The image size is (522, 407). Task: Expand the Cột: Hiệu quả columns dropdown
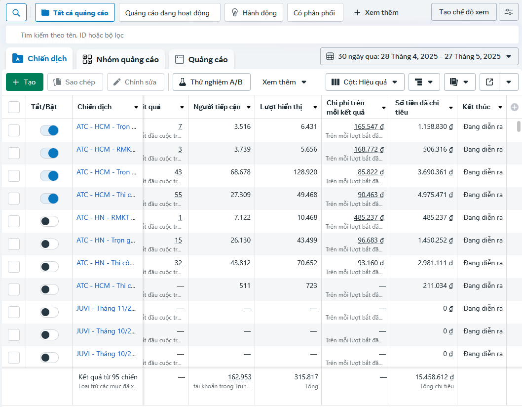tap(365, 82)
